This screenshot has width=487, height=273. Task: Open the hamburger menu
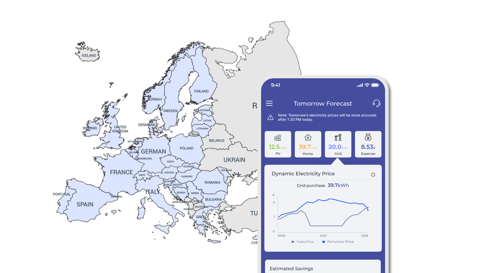click(269, 104)
